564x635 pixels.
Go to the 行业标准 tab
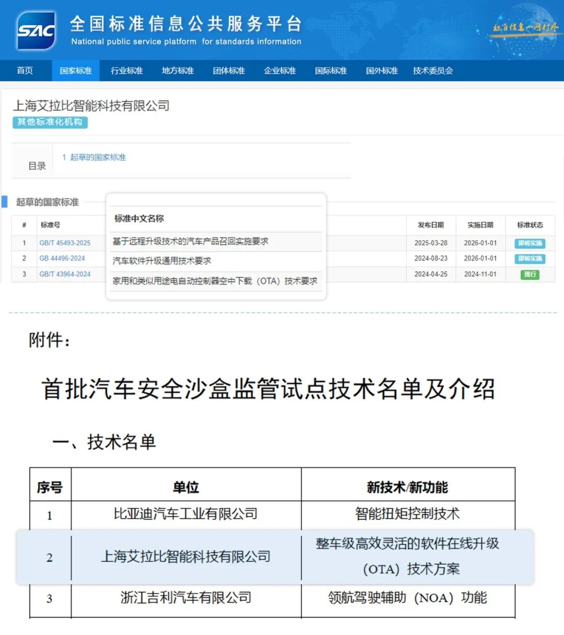coord(127,70)
